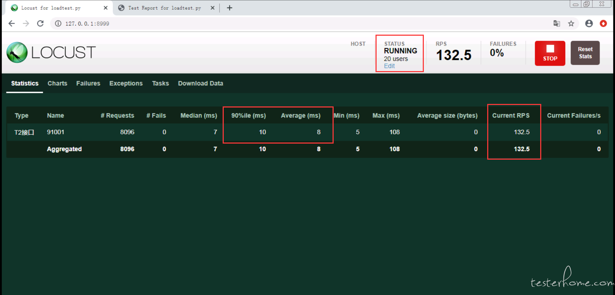This screenshot has width=615, height=295.
Task: Click the browser forward arrow
Action: tap(26, 24)
